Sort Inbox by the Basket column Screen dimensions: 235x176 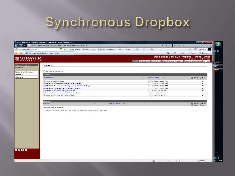[49, 77]
